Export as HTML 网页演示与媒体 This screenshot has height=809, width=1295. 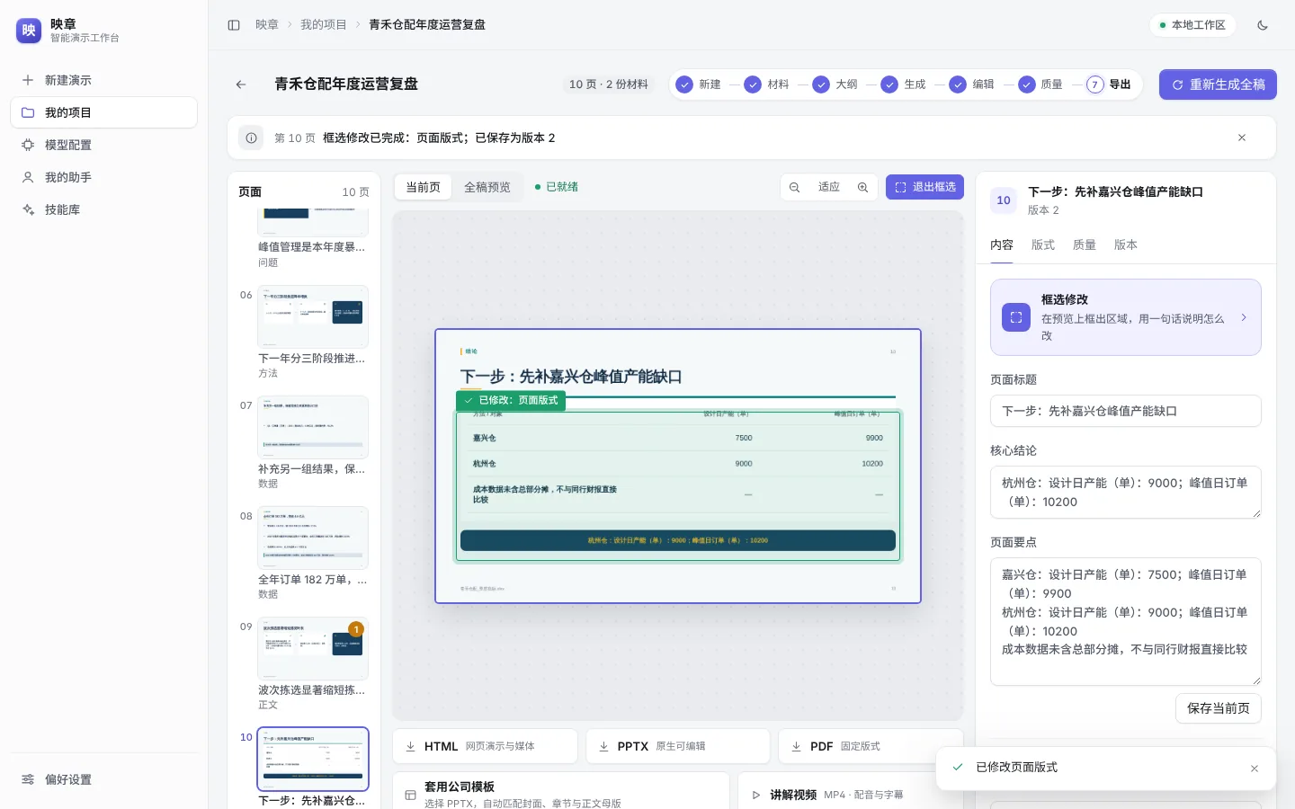pyautogui.click(x=485, y=746)
